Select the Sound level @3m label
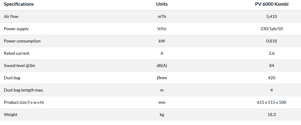301x125 pixels. click(x=19, y=65)
